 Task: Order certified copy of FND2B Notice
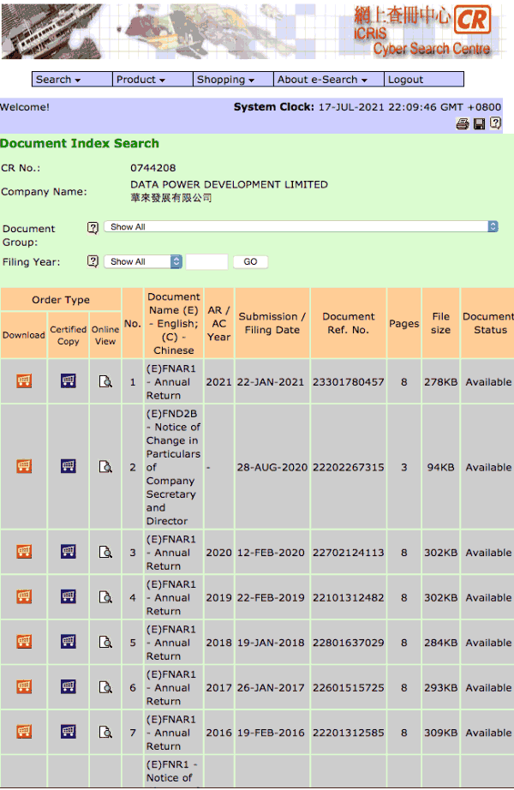(x=69, y=466)
